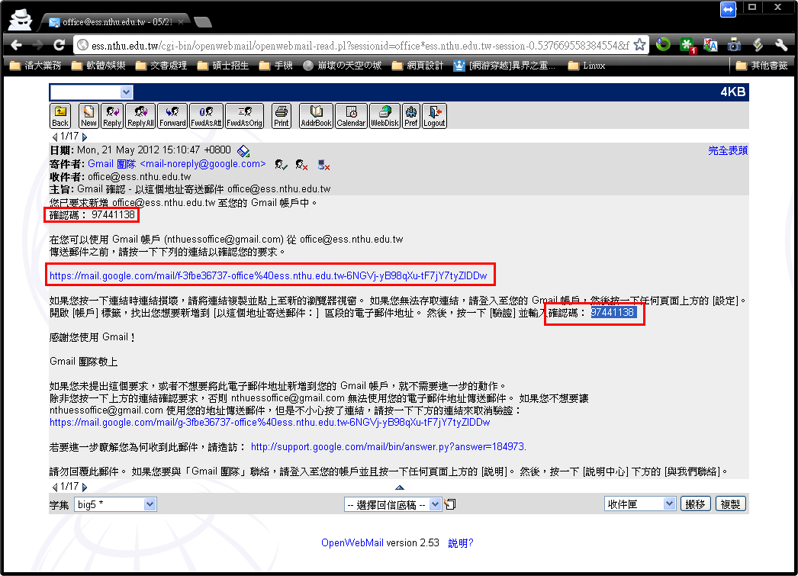Open the AddrBook address book
This screenshot has width=798, height=576.
click(316, 116)
